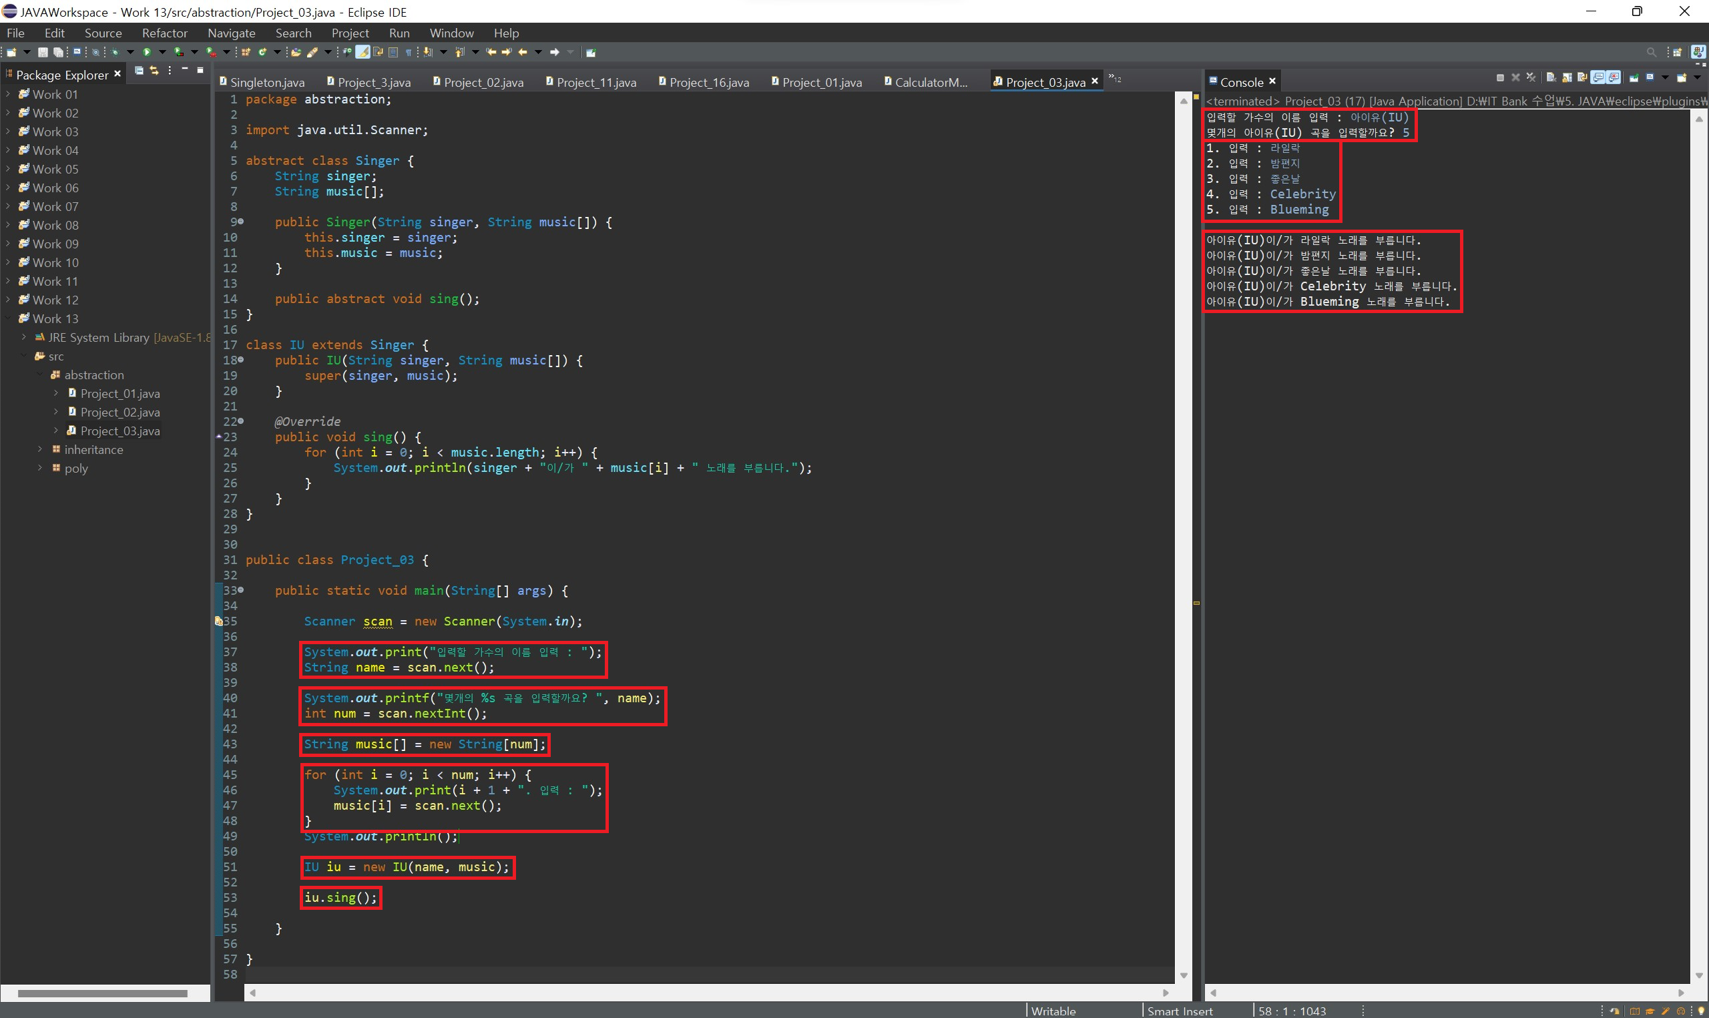Click the Debug bug icon

point(115,52)
